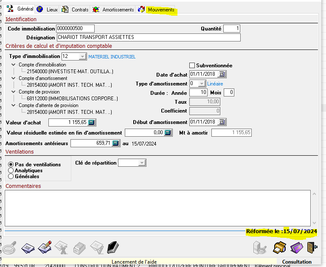The width and height of the screenshot is (326, 267).
Task: Open calculator beside Amortissements antérieurs
Action: click(115, 143)
